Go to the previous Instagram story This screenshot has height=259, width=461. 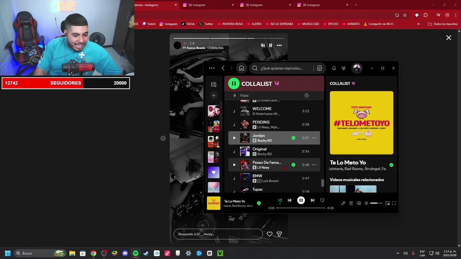163,138
